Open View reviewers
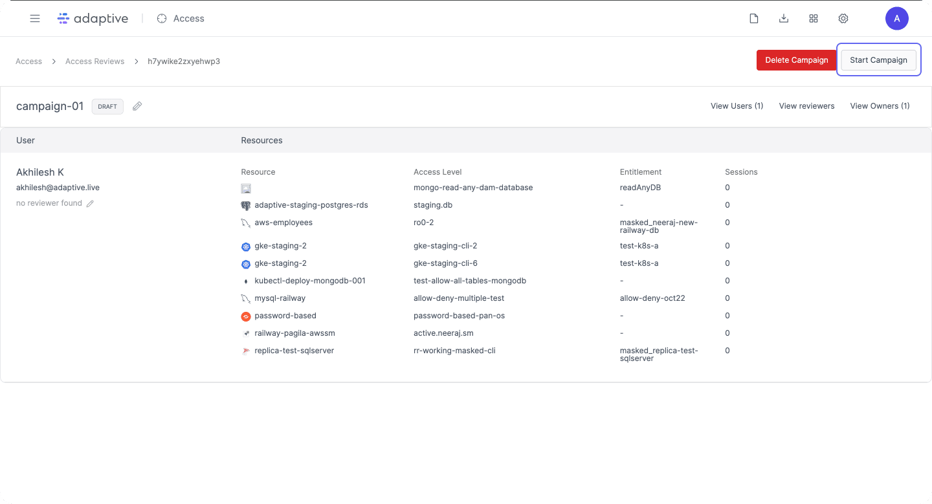 (x=806, y=106)
